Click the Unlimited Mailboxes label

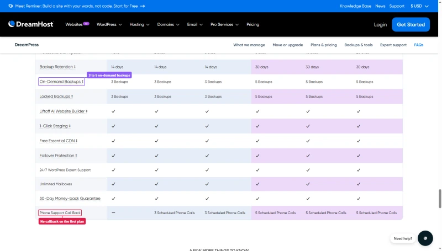(x=56, y=184)
